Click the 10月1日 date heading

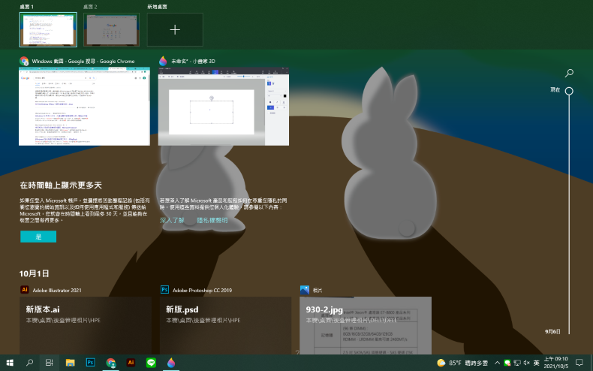[x=34, y=273]
